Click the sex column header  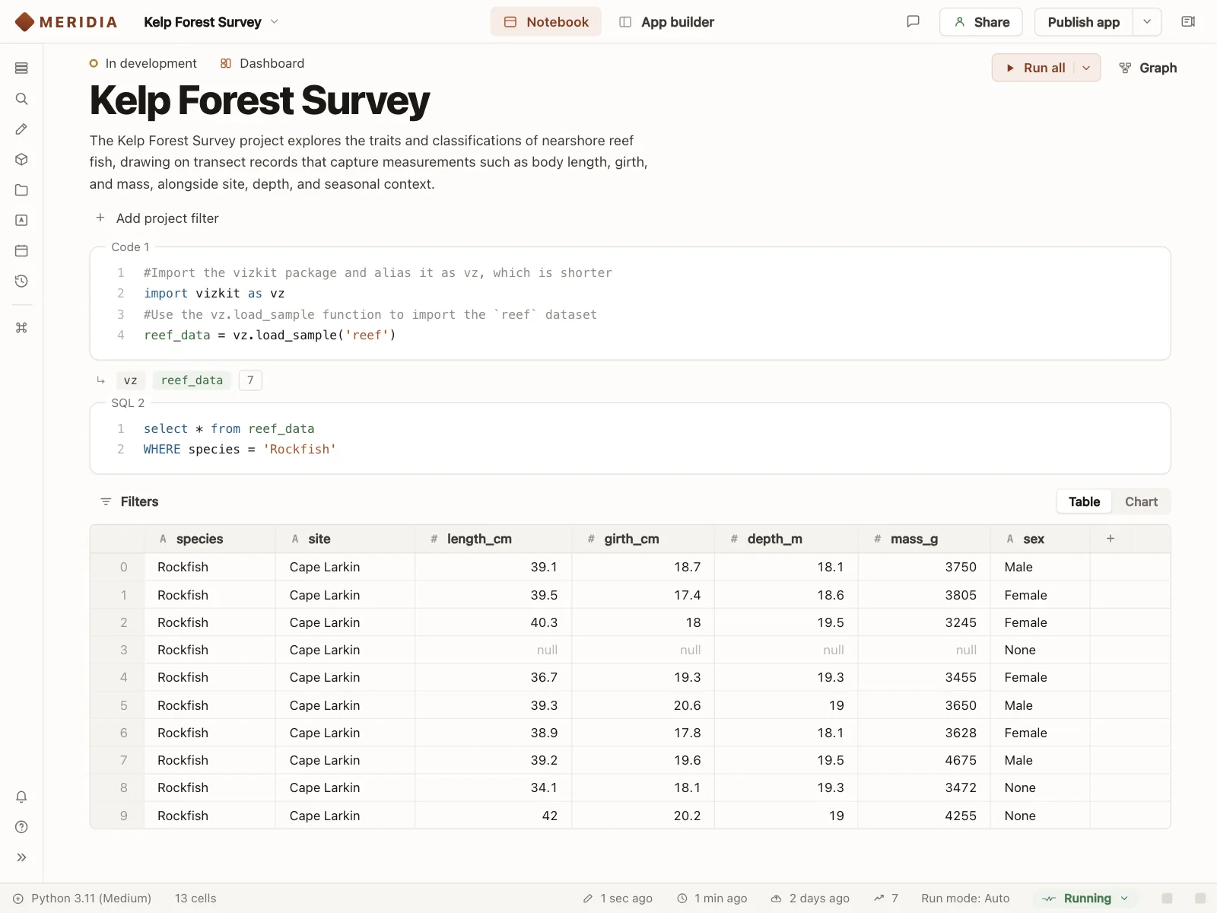pyautogui.click(x=1041, y=539)
